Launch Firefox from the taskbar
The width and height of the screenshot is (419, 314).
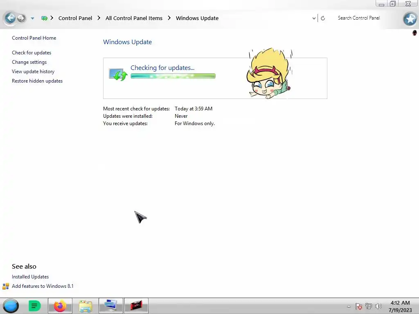pyautogui.click(x=60, y=306)
